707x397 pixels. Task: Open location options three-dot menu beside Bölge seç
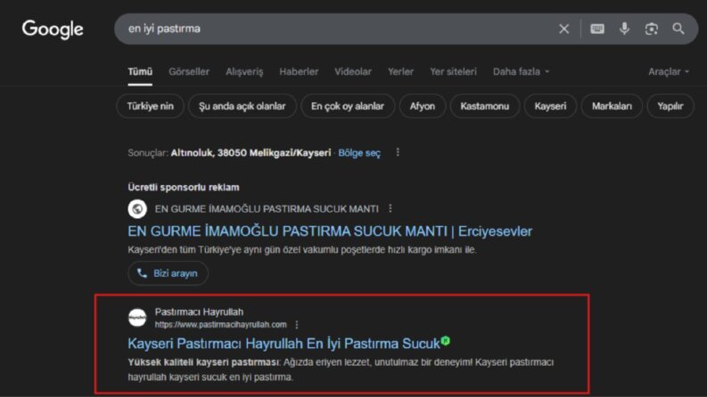click(x=398, y=152)
